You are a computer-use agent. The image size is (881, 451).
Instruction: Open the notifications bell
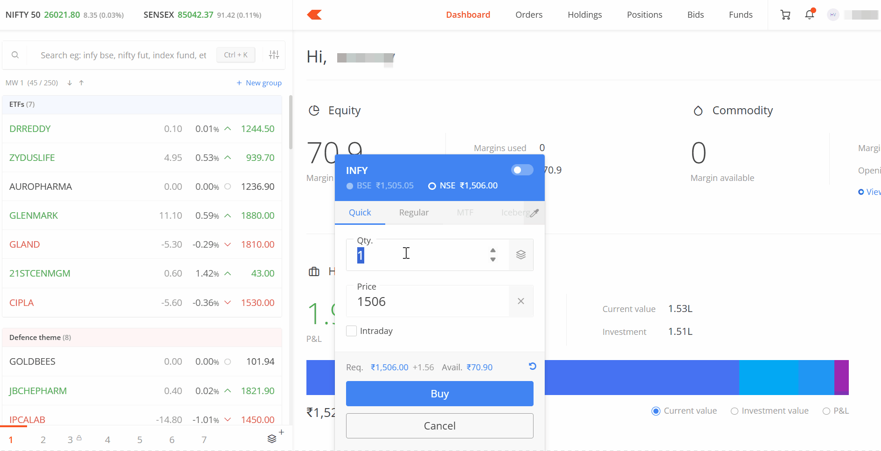click(x=810, y=15)
